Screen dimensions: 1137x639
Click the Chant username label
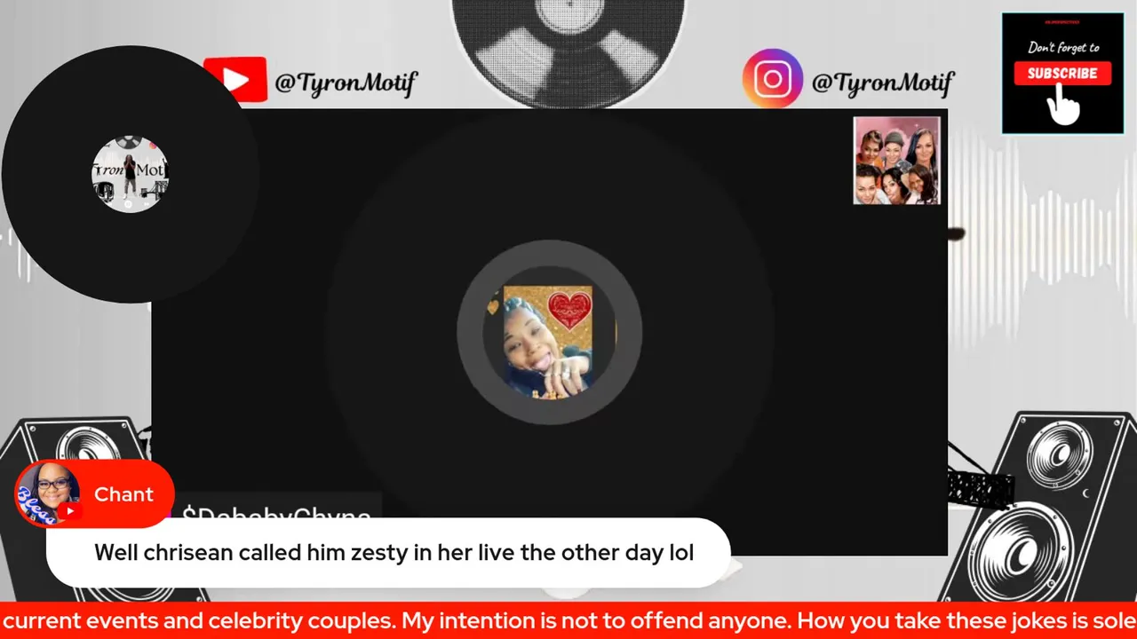tap(124, 494)
